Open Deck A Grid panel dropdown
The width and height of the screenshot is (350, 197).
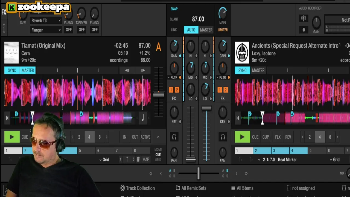104,160
